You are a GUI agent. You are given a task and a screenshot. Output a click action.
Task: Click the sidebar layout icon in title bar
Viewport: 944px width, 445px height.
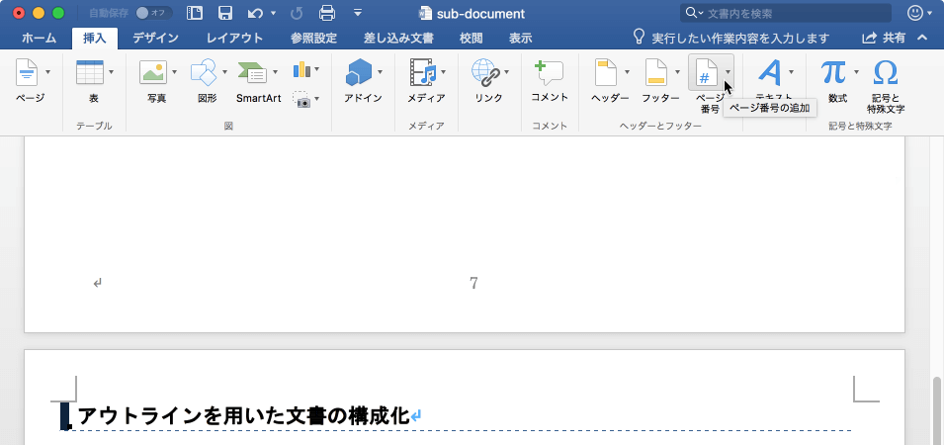click(195, 13)
